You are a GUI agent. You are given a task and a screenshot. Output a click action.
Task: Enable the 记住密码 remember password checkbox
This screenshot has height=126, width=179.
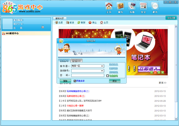pos(108,76)
